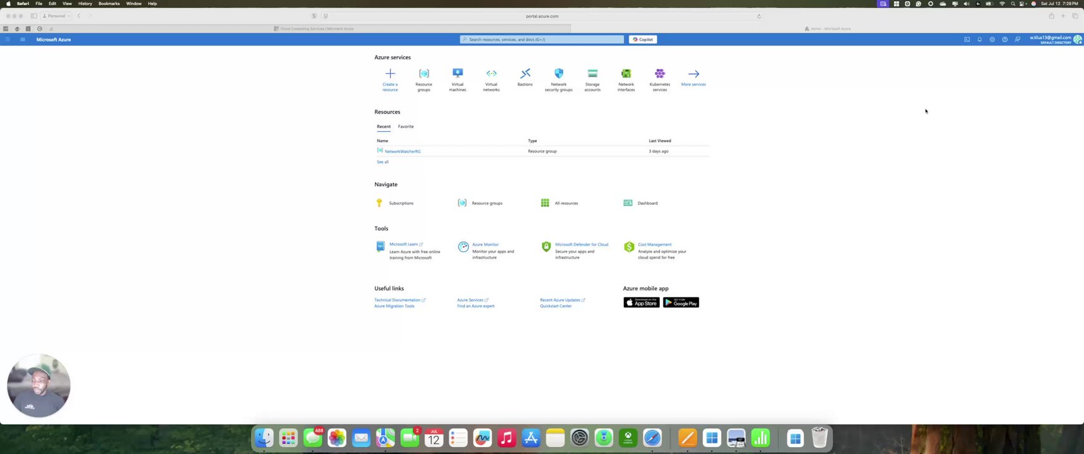Open Azure Help question mark icon
Screen dimensions: 1084x454
point(1005,39)
